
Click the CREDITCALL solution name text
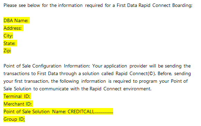point(81,111)
